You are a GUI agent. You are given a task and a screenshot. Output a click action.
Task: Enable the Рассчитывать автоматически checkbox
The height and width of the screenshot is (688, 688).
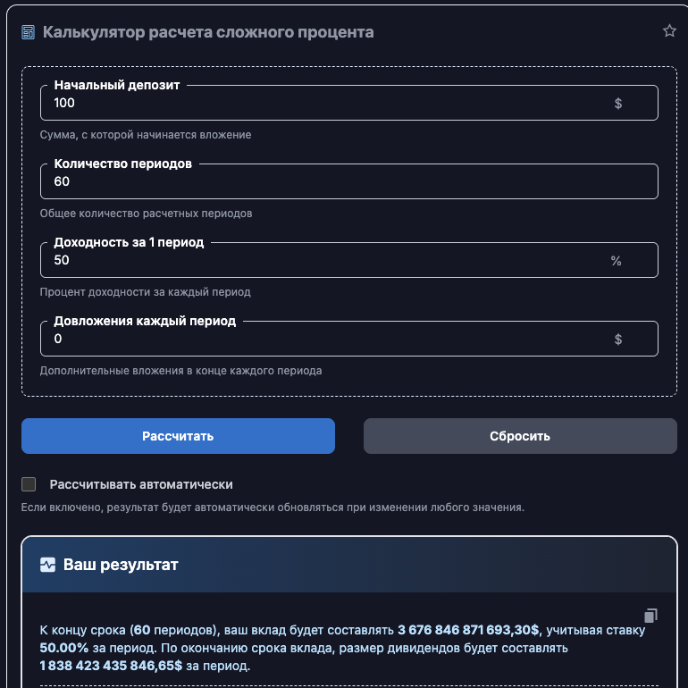click(x=29, y=484)
